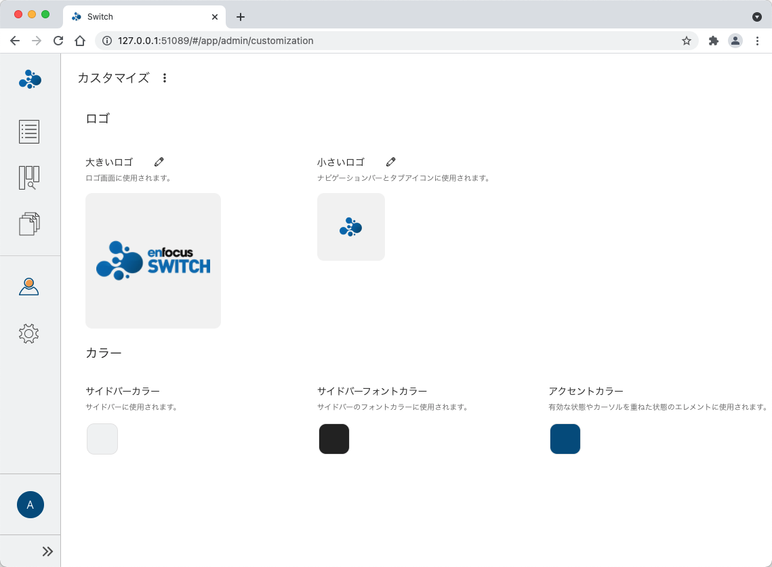Open the list view sidebar icon
772x567 pixels.
[29, 131]
